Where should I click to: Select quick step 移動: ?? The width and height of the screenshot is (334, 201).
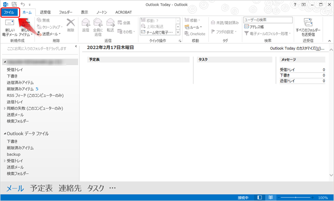click(x=158, y=21)
